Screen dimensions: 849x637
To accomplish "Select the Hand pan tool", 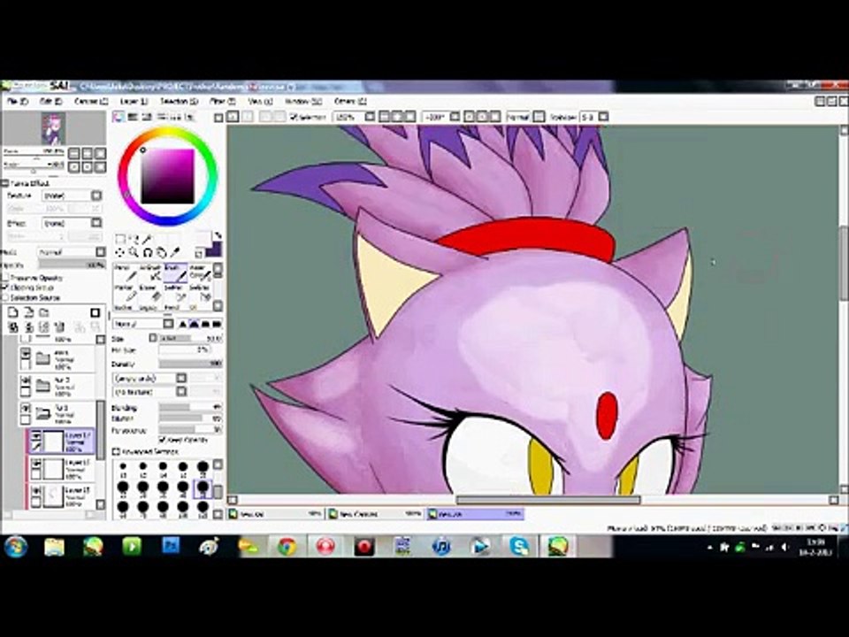I will click(162, 252).
